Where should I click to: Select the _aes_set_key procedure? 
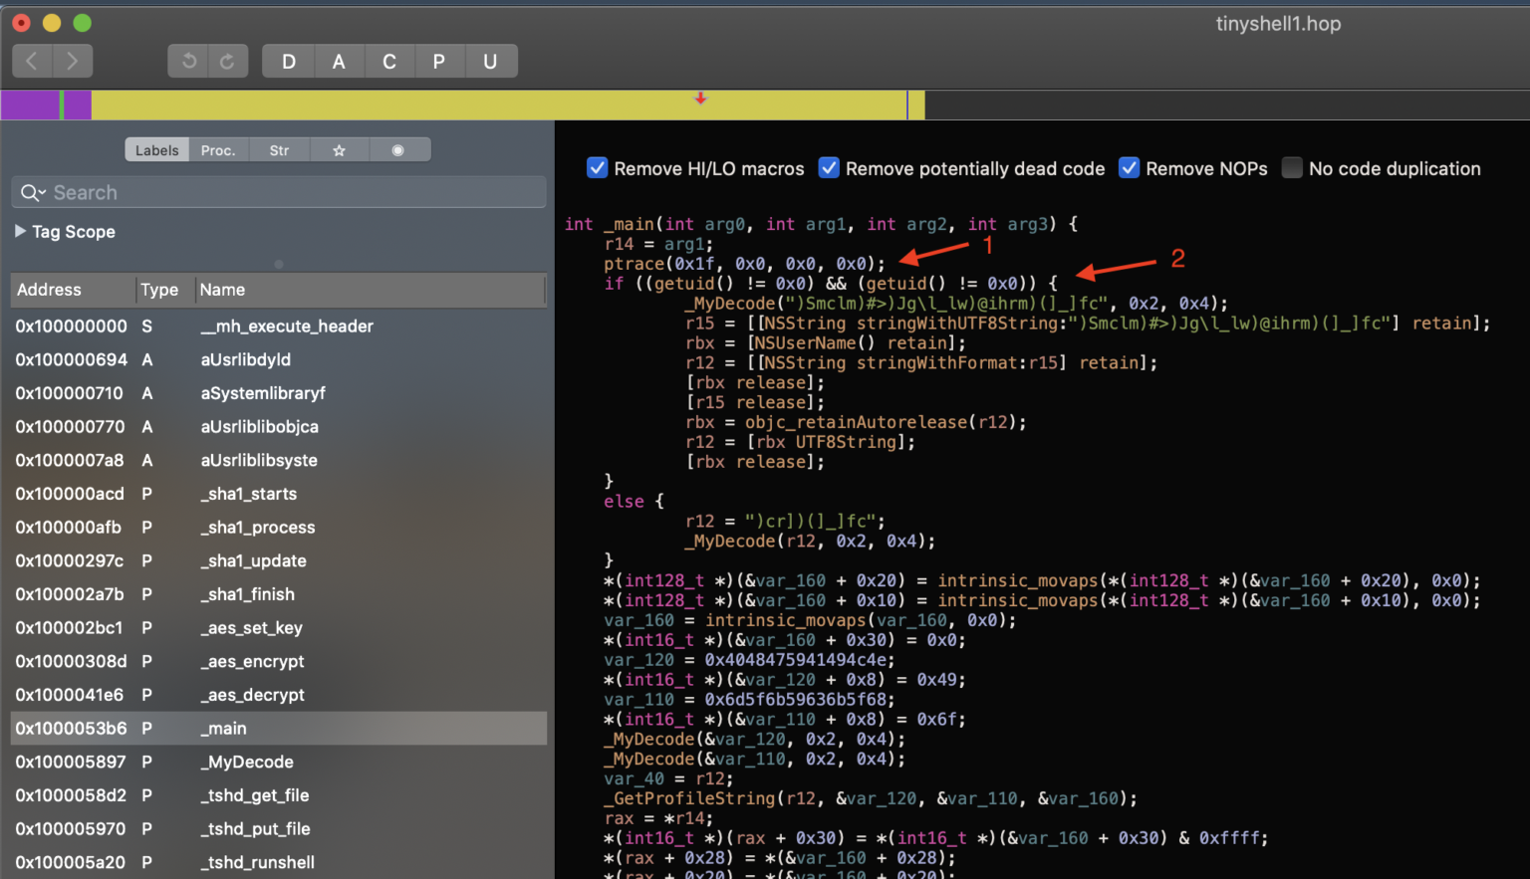[279, 628]
